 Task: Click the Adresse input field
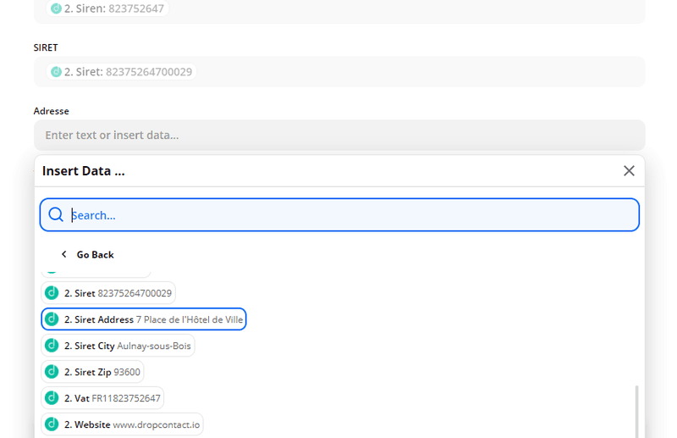click(339, 136)
